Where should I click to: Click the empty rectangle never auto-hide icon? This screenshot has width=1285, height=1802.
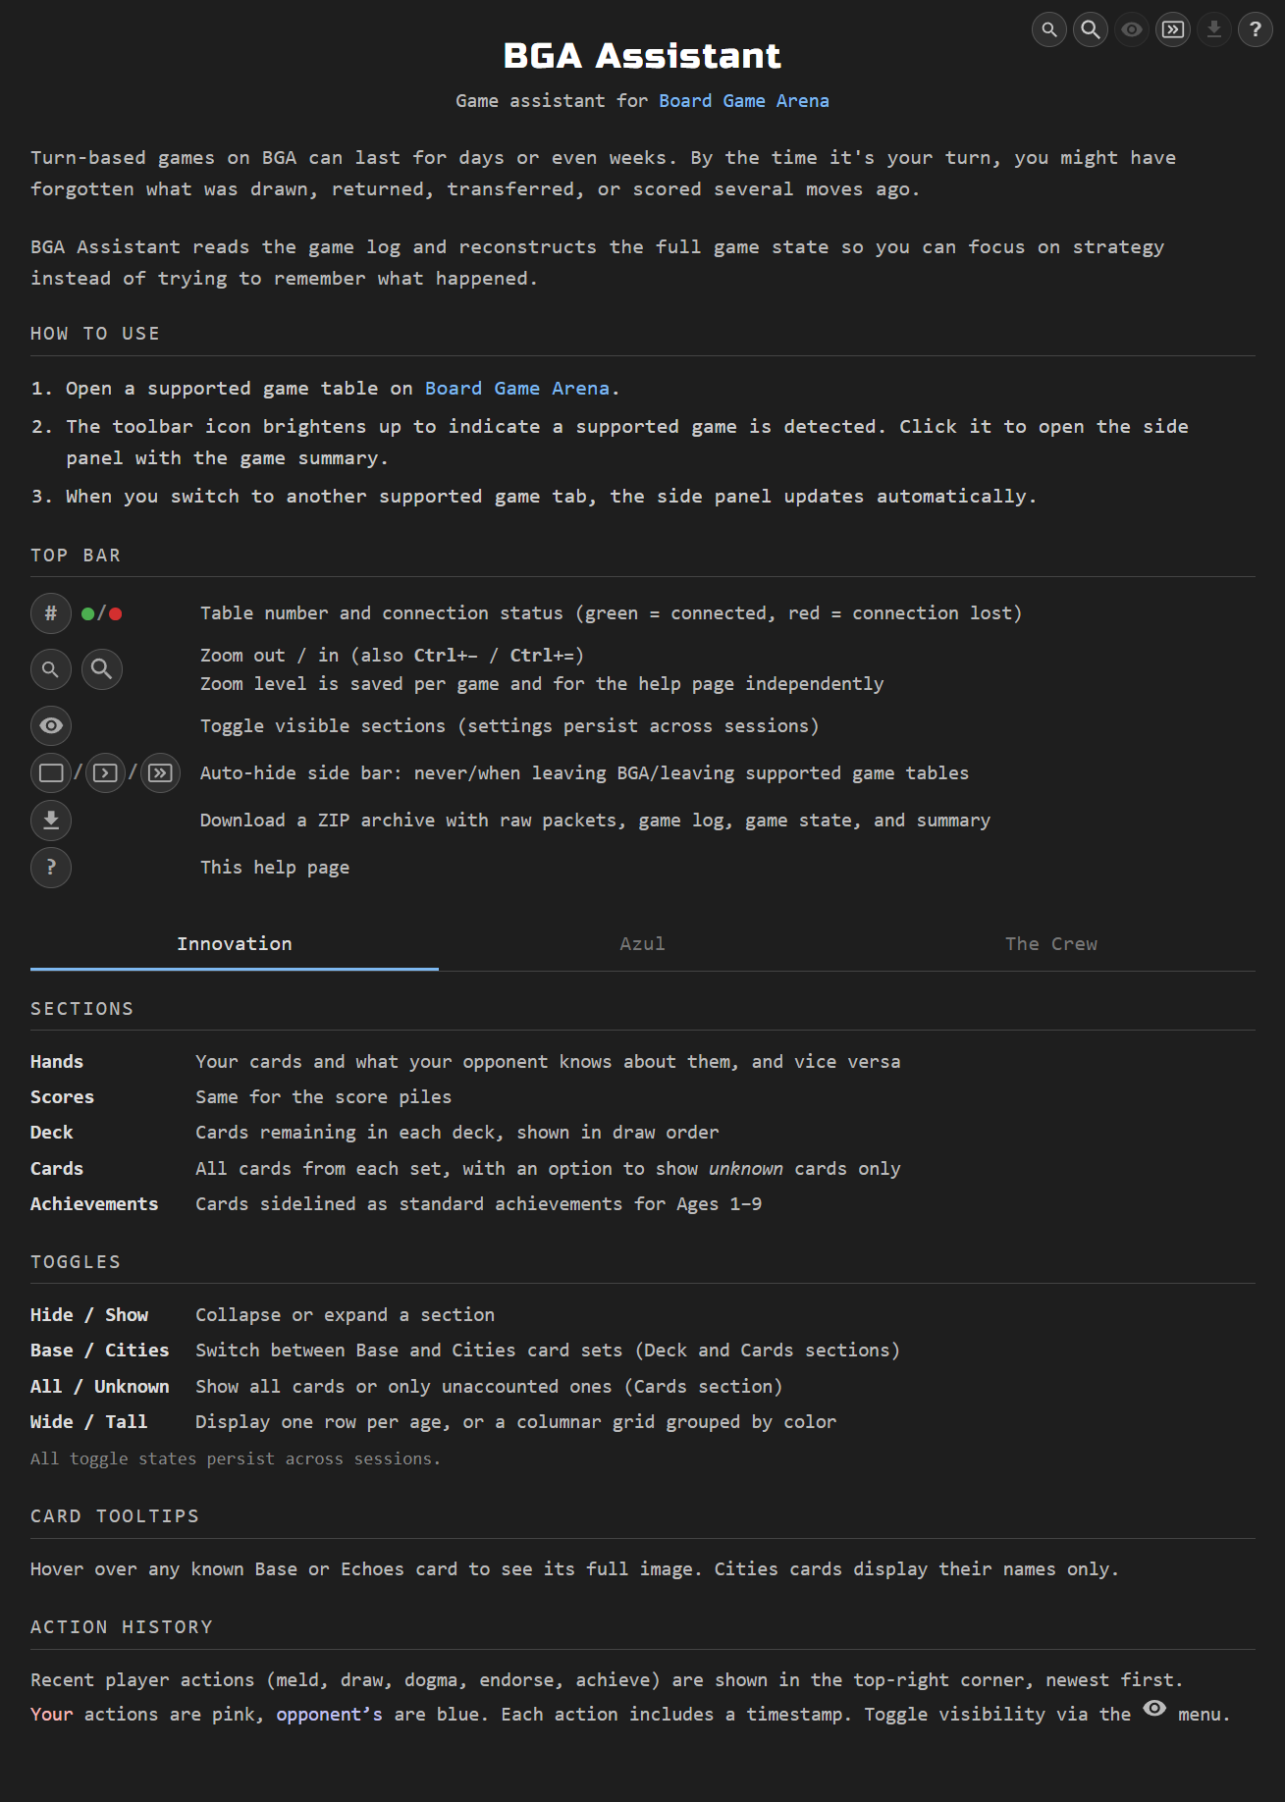[x=51, y=773]
